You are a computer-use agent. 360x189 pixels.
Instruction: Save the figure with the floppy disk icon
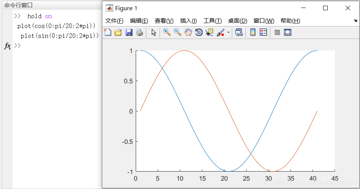pyautogui.click(x=129, y=32)
